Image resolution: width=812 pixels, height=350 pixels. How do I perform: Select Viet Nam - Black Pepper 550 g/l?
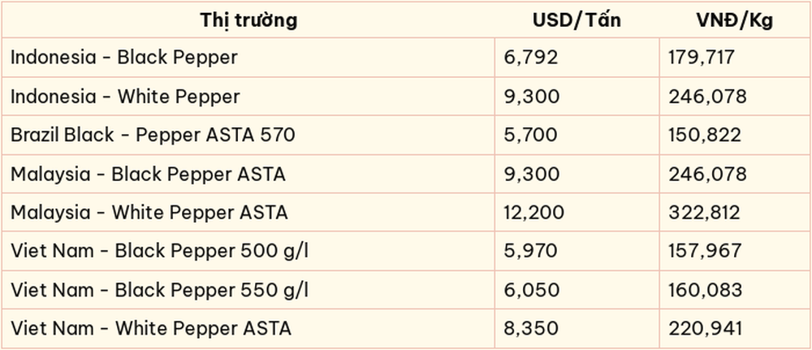click(248, 289)
